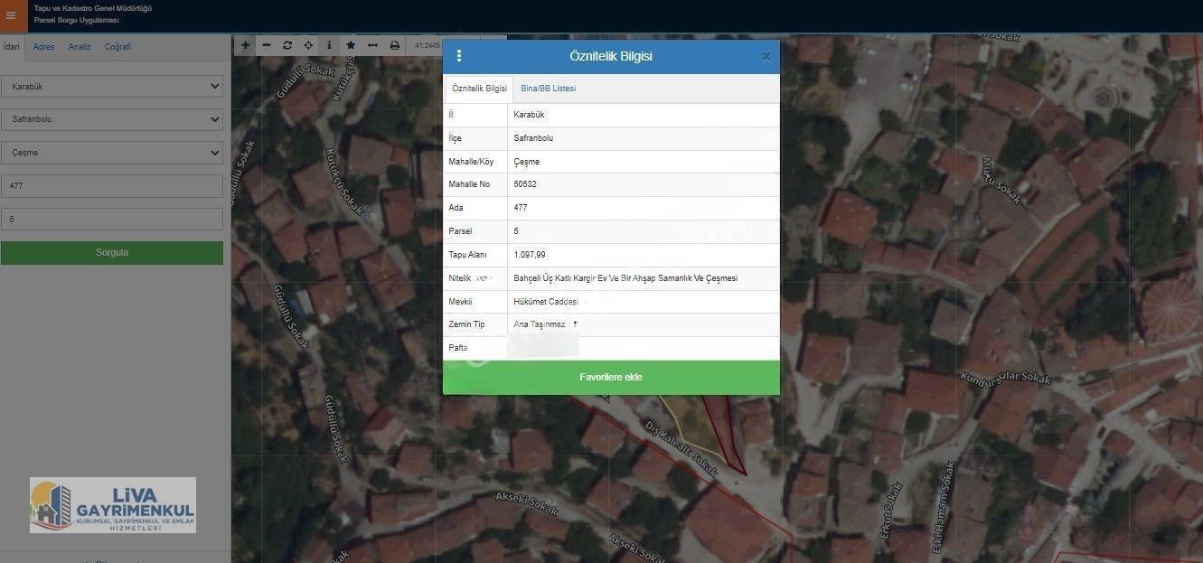
Task: Open the Adres tab
Action: tap(43, 47)
